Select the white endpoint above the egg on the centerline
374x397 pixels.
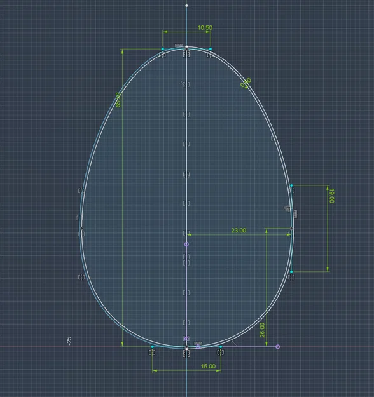[186, 6]
